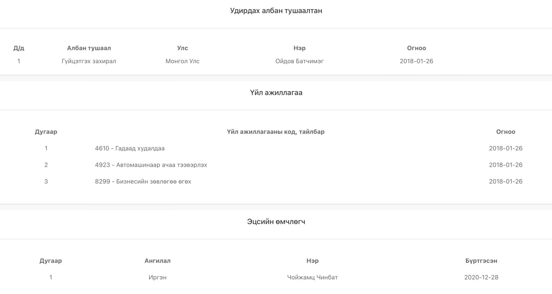Image resolution: width=552 pixels, height=294 pixels.
Task: Click the "Бүртгэсэн" column header
Action: pos(481,261)
